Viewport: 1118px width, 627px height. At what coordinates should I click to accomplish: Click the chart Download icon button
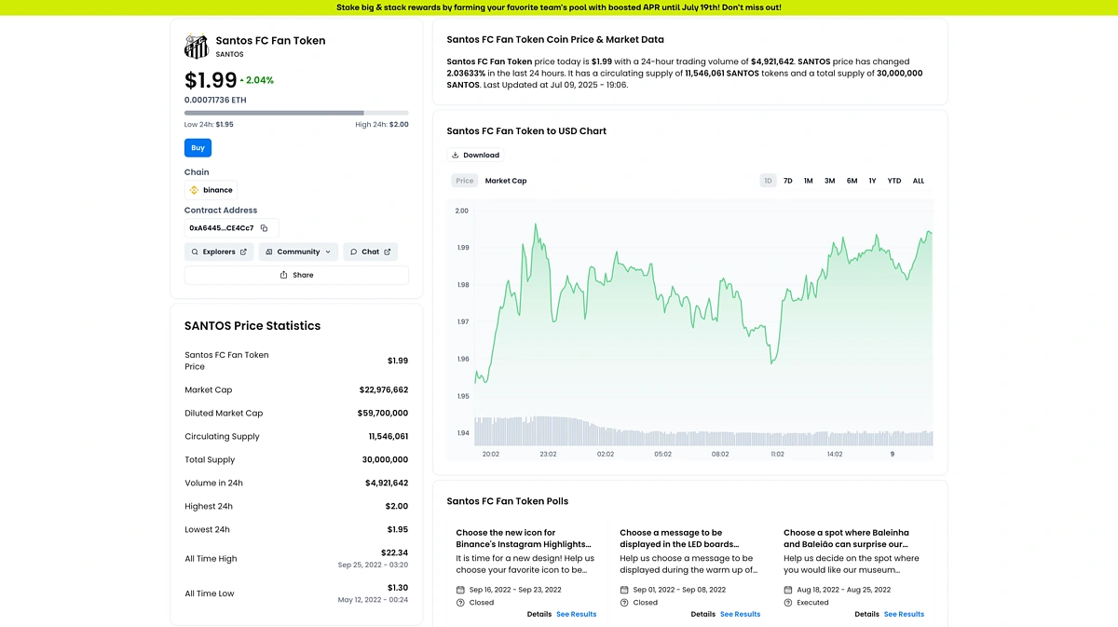click(x=456, y=156)
